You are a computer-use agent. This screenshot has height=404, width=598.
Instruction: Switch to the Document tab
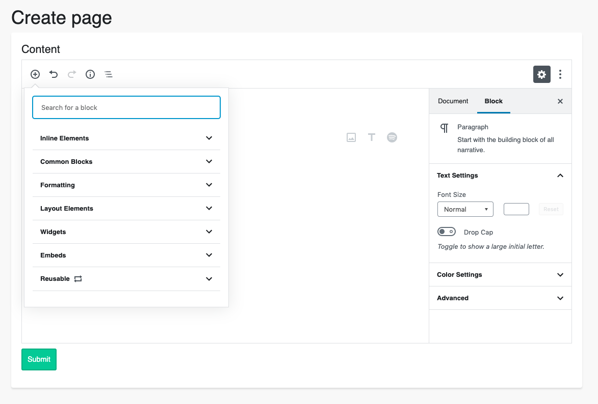(453, 101)
